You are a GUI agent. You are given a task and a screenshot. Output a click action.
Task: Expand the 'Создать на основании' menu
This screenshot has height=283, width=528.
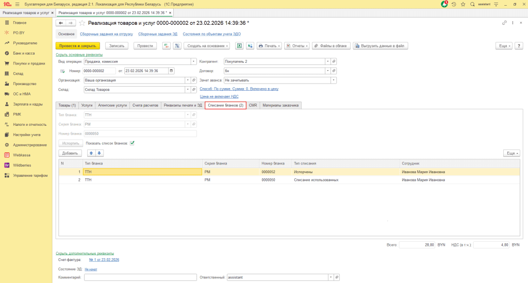[207, 46]
